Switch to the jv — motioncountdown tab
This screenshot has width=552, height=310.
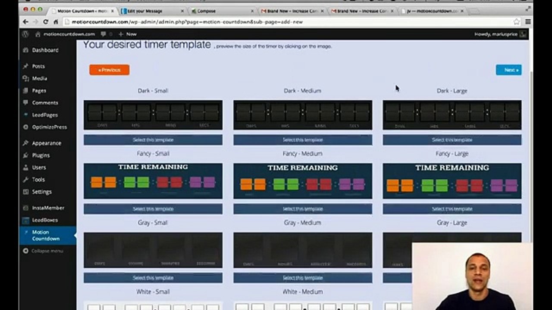(x=432, y=11)
